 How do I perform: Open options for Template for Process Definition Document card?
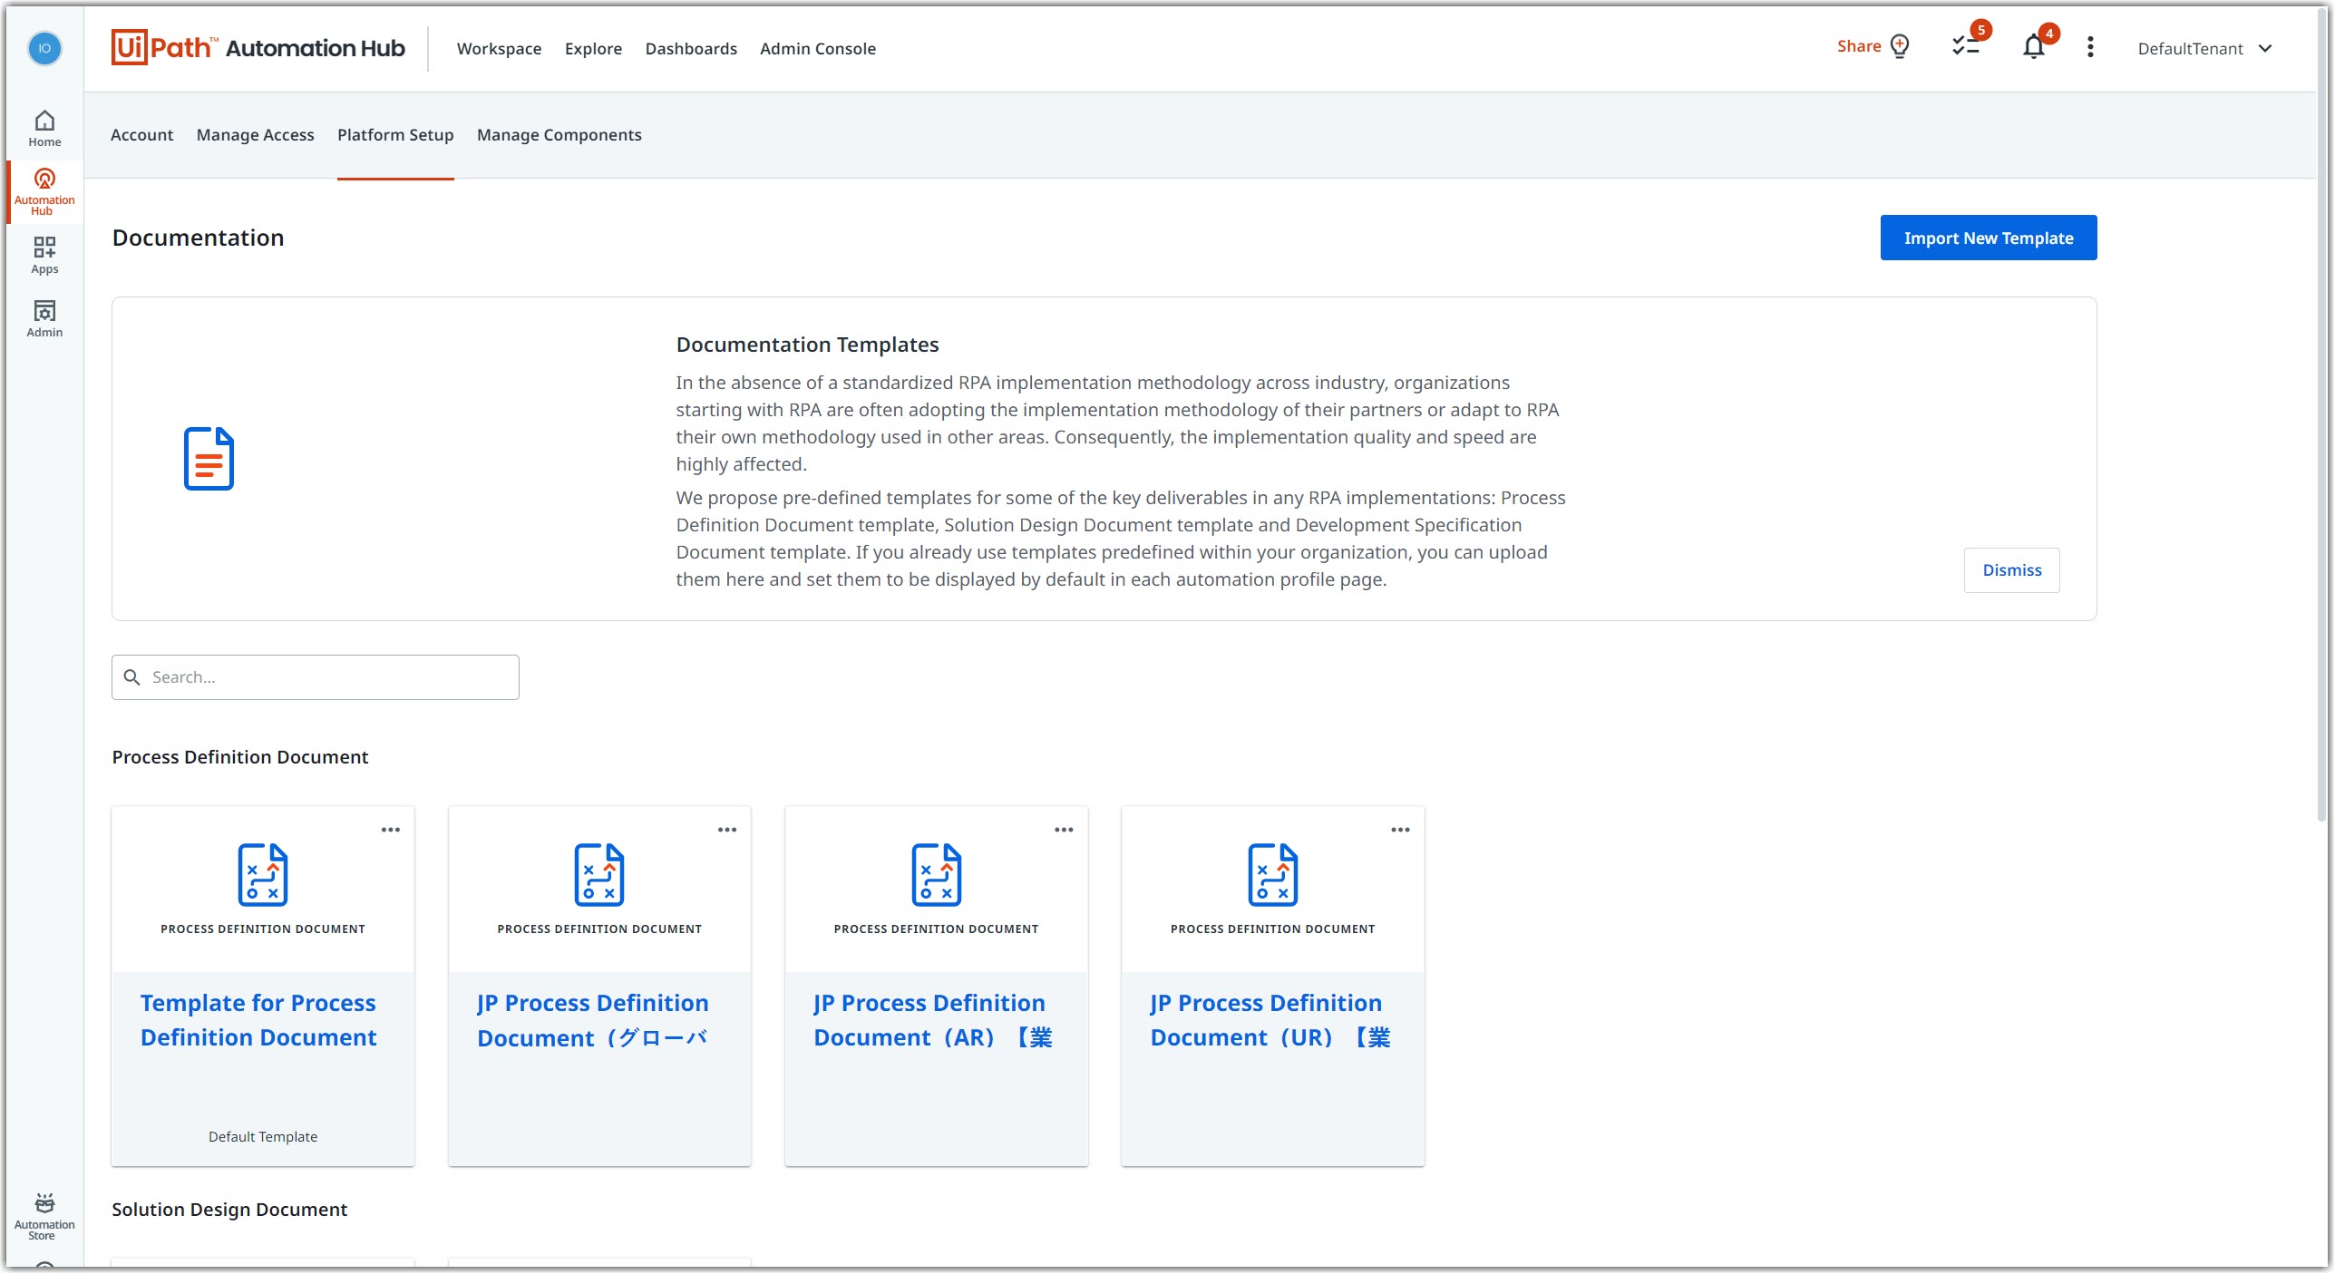pyautogui.click(x=391, y=830)
